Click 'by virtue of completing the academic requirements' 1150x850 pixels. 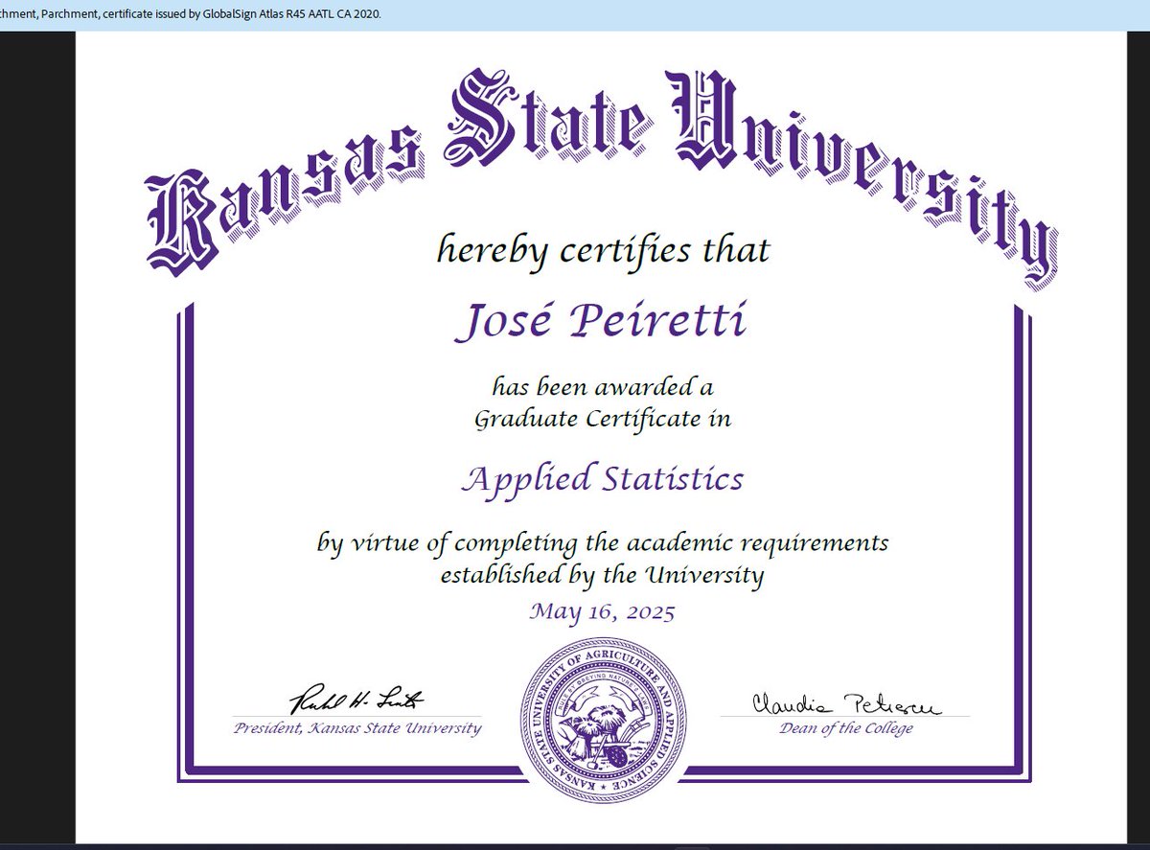pyautogui.click(x=603, y=544)
